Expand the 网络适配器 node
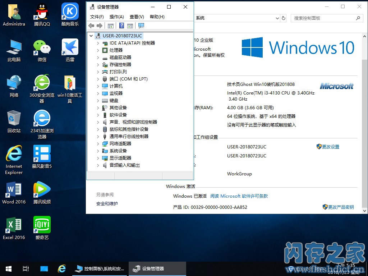This screenshot has height=276, width=368. (98, 144)
